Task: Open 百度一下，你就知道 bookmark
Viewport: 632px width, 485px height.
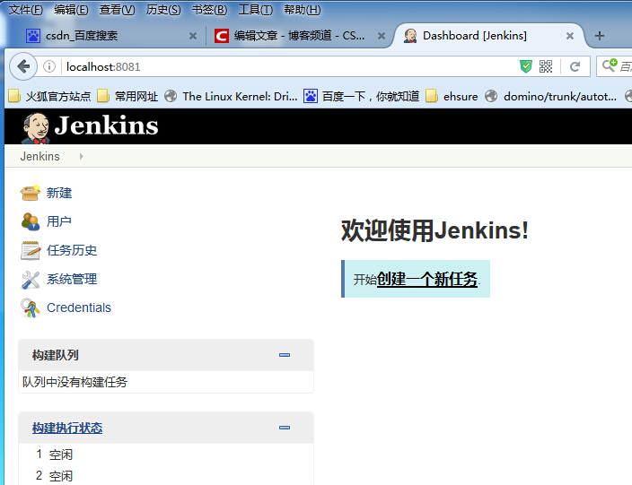Action: pos(361,97)
